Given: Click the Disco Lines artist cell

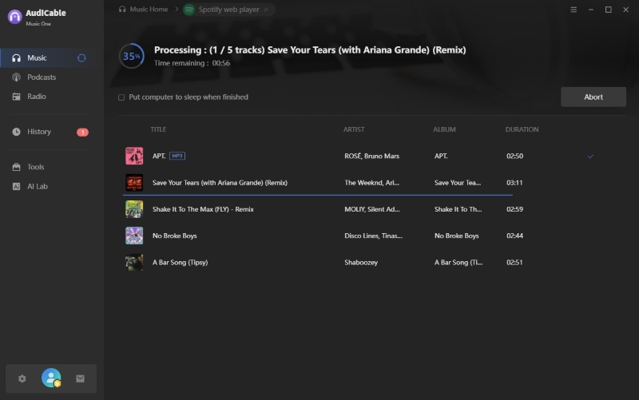Looking at the screenshot, I should click(x=373, y=236).
